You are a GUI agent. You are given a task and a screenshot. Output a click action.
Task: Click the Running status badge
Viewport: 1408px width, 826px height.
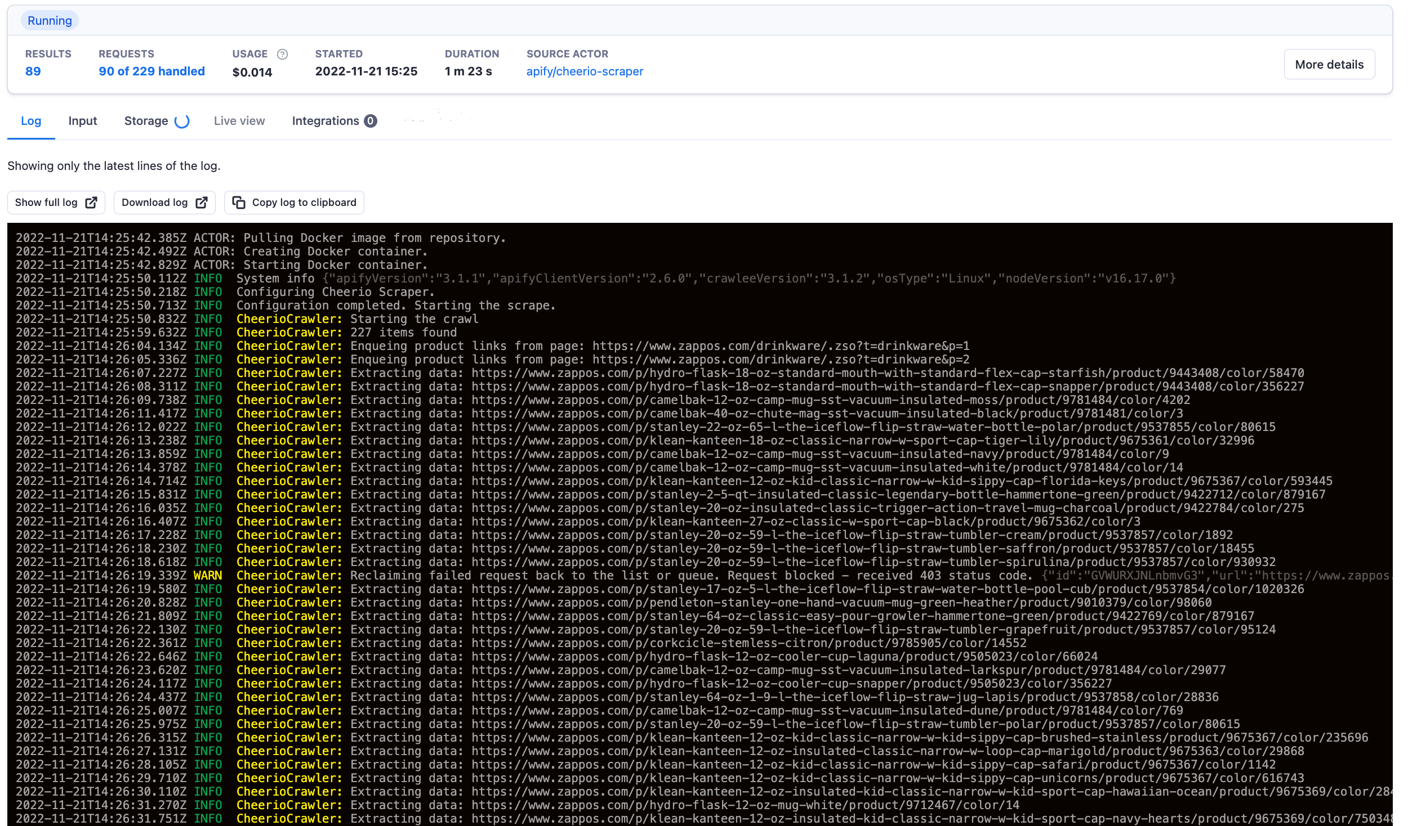pyautogui.click(x=50, y=20)
